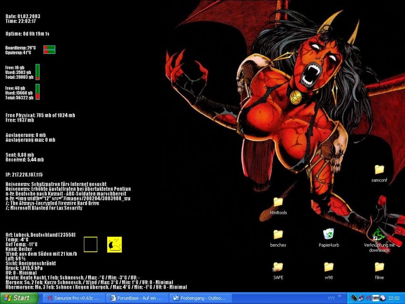Click n-tv headline Deutsche nach Kuwait
Image resolution: width=405 pixels, height=304 pixels.
(x=66, y=194)
